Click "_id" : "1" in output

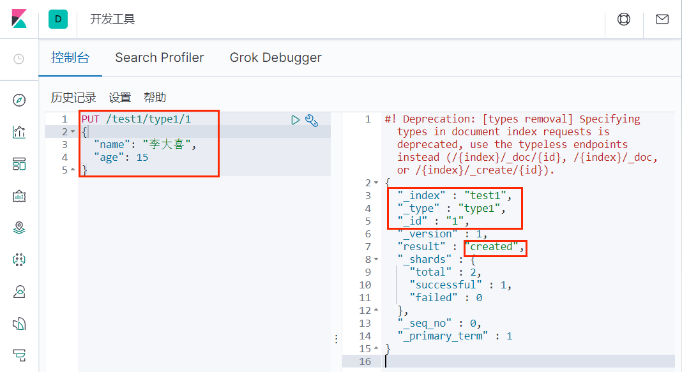pos(433,221)
